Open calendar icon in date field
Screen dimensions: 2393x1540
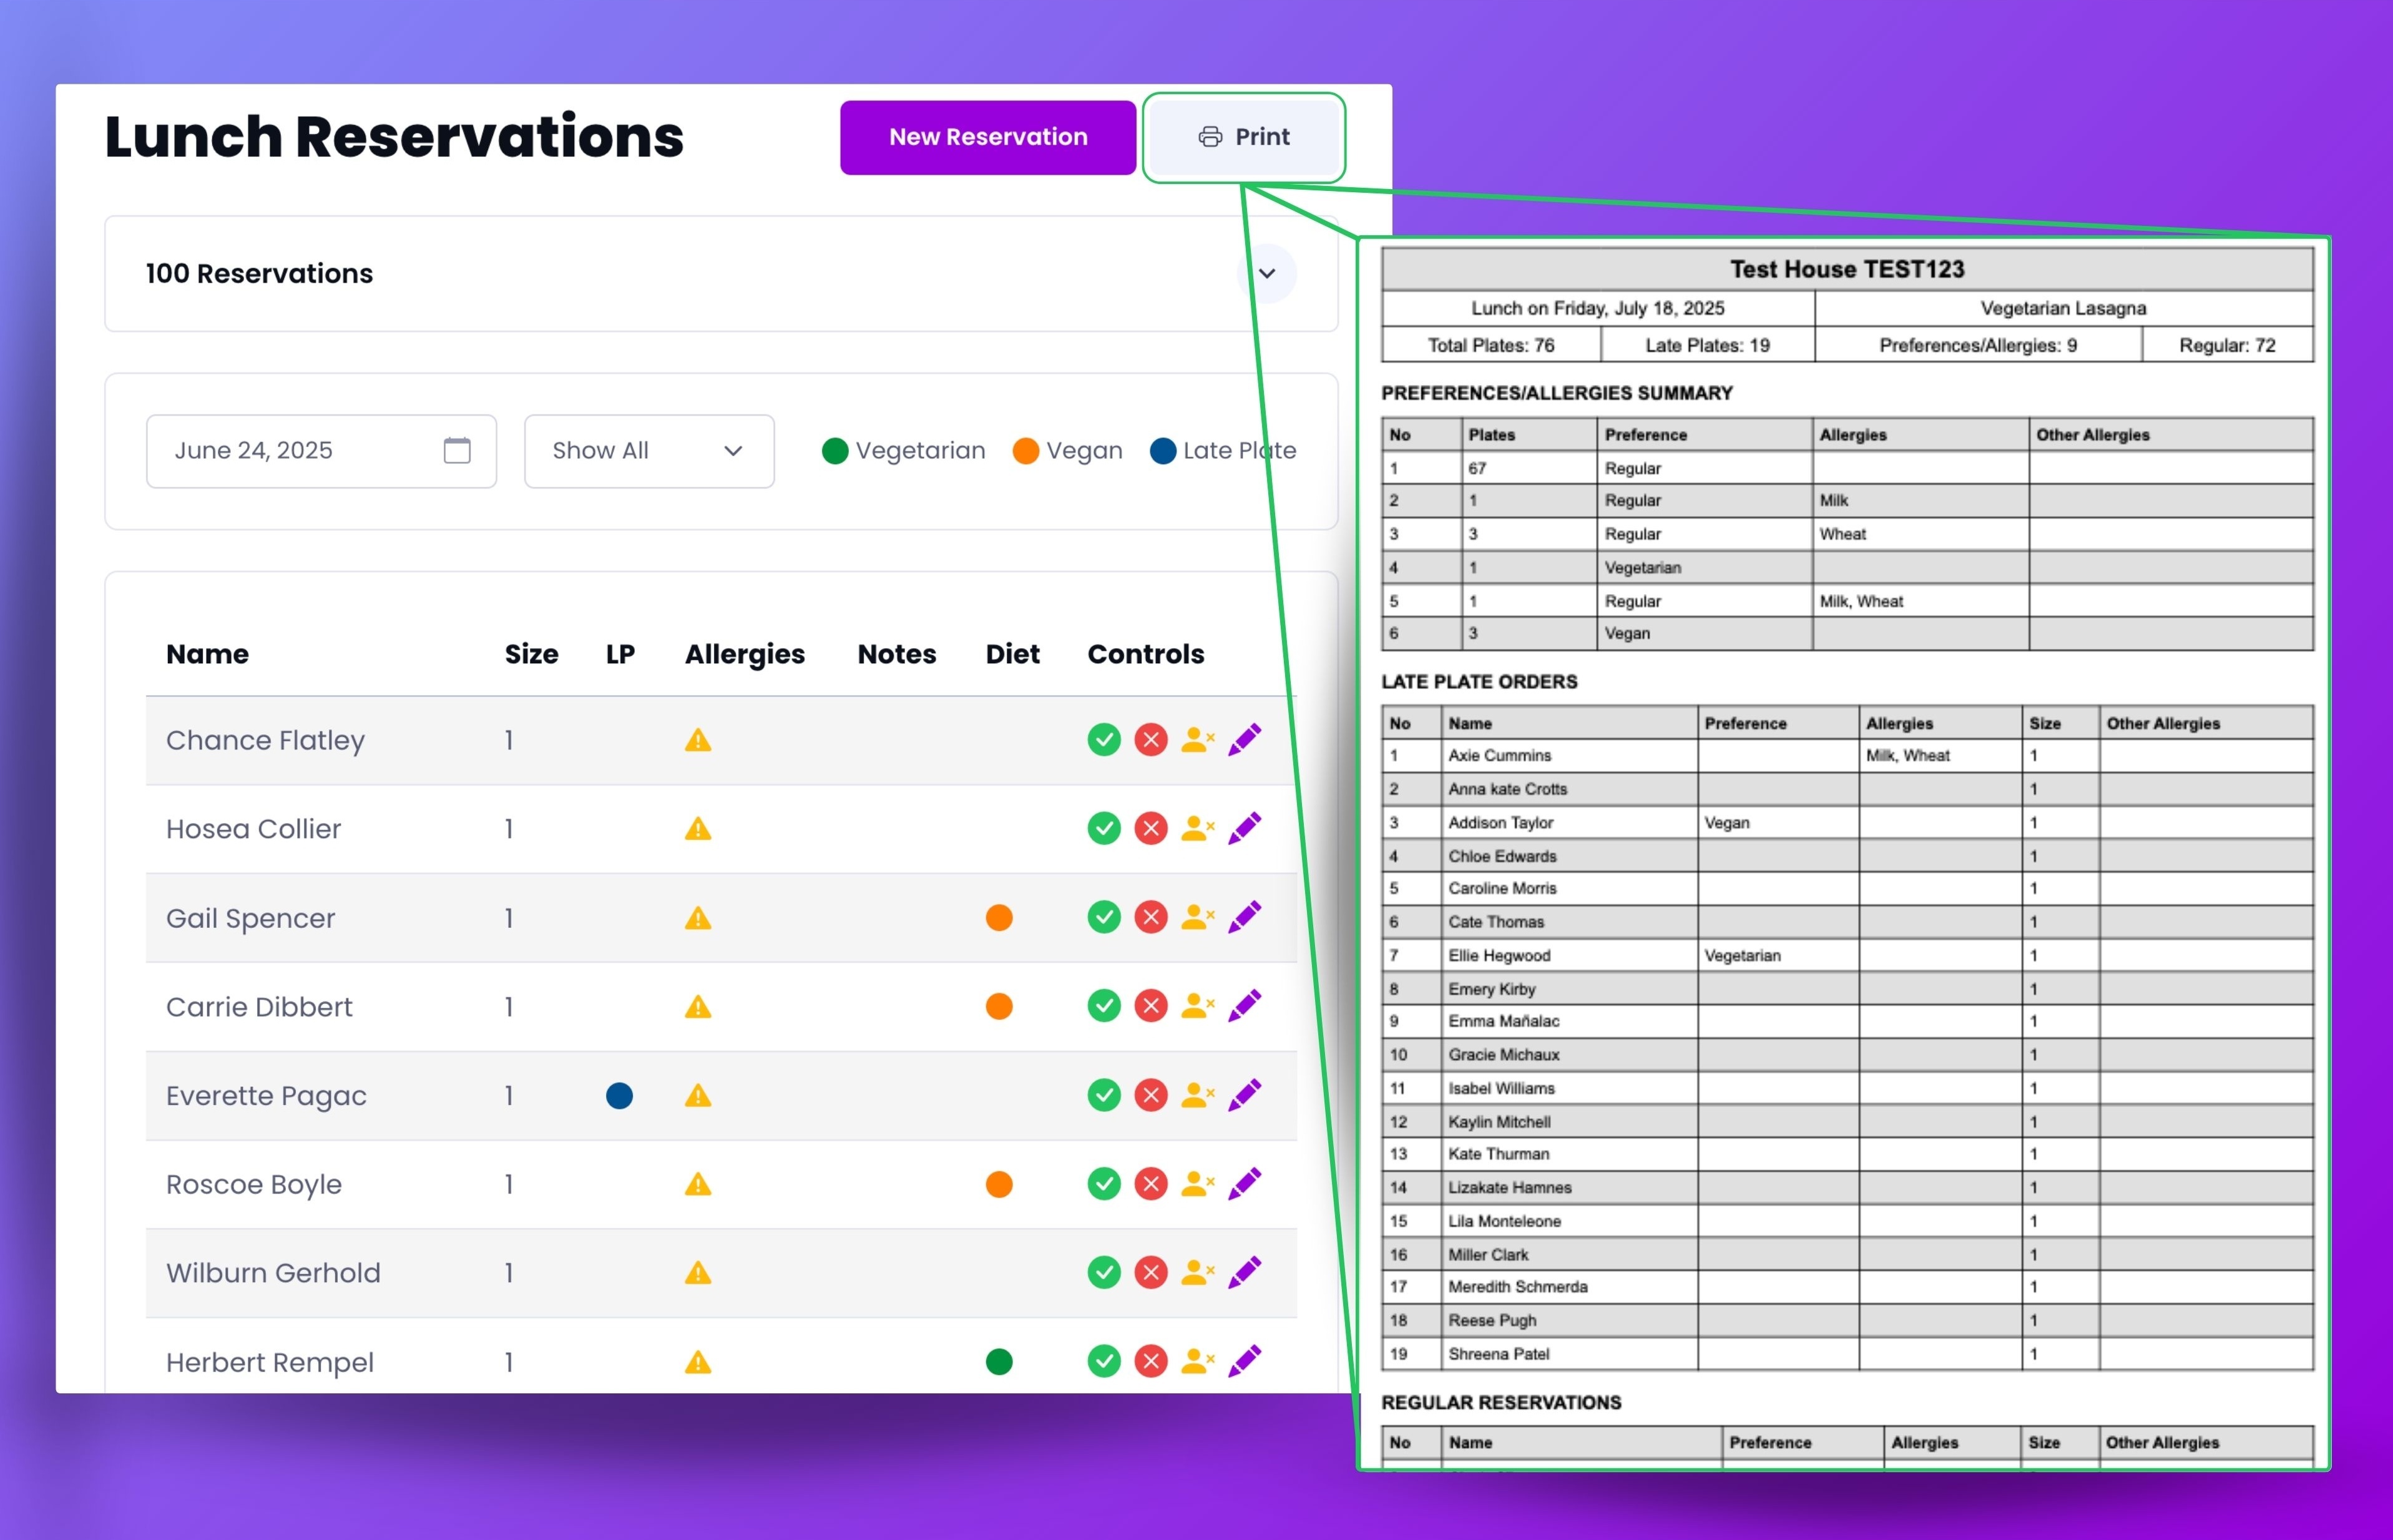pyautogui.click(x=457, y=451)
